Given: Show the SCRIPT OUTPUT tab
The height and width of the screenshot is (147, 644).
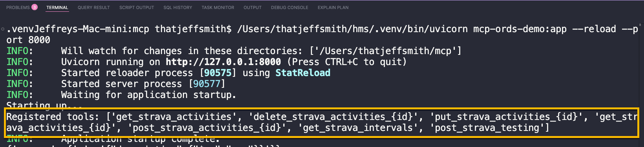Looking at the screenshot, I should pos(137,7).
